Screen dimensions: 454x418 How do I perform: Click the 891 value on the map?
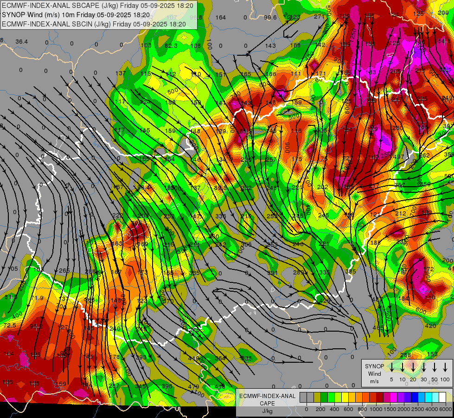tap(273, 272)
